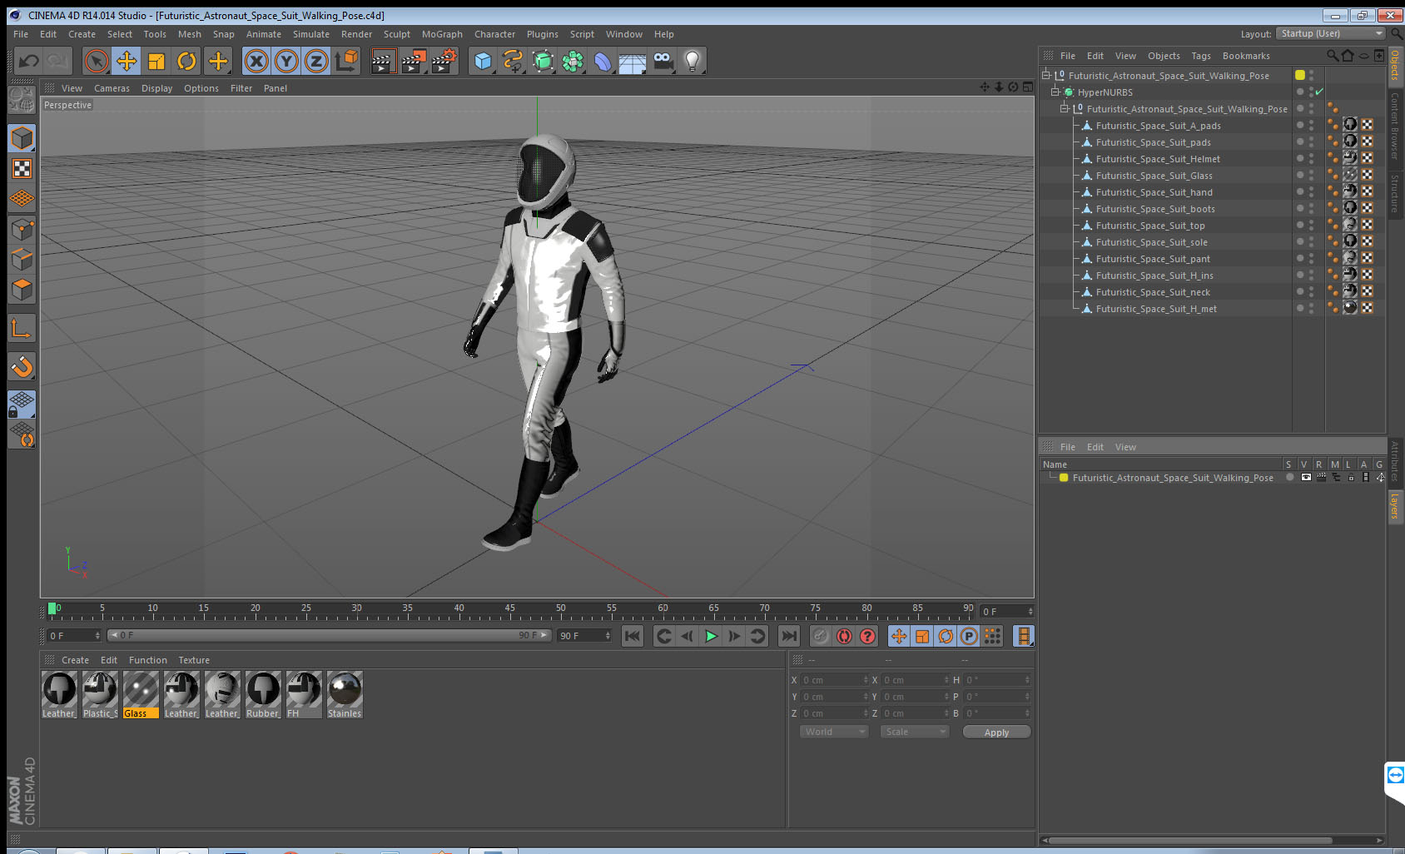
Task: Toggle Z axis lock
Action: point(316,61)
